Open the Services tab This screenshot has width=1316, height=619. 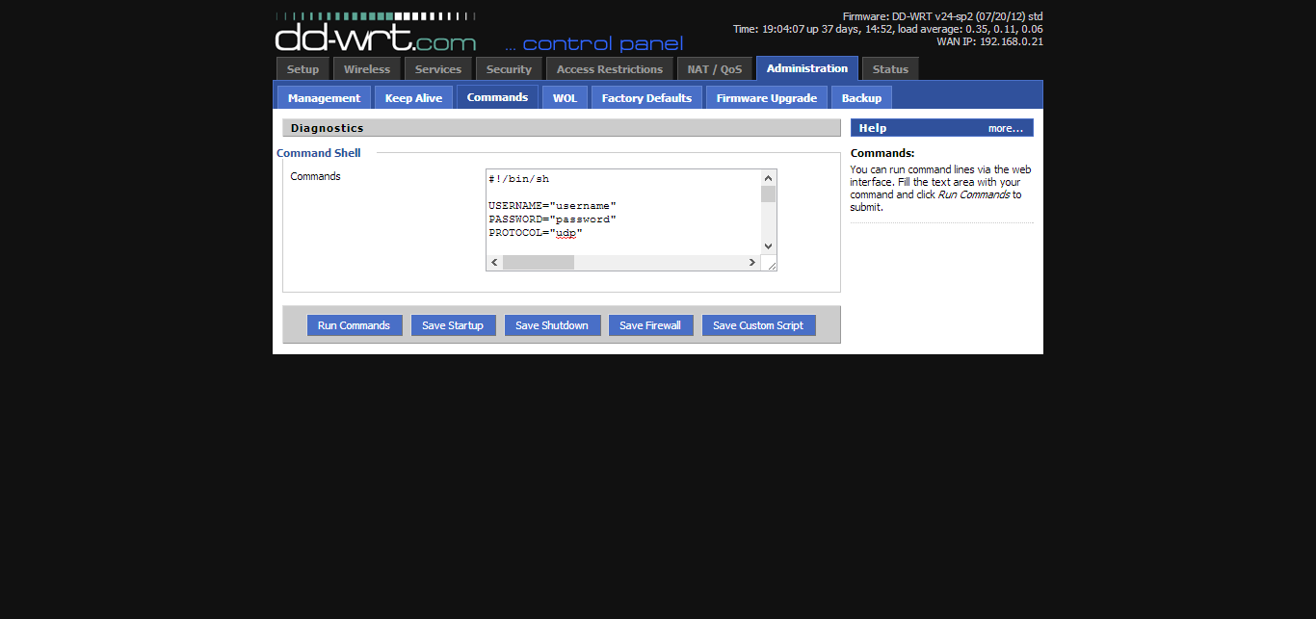[x=438, y=69]
